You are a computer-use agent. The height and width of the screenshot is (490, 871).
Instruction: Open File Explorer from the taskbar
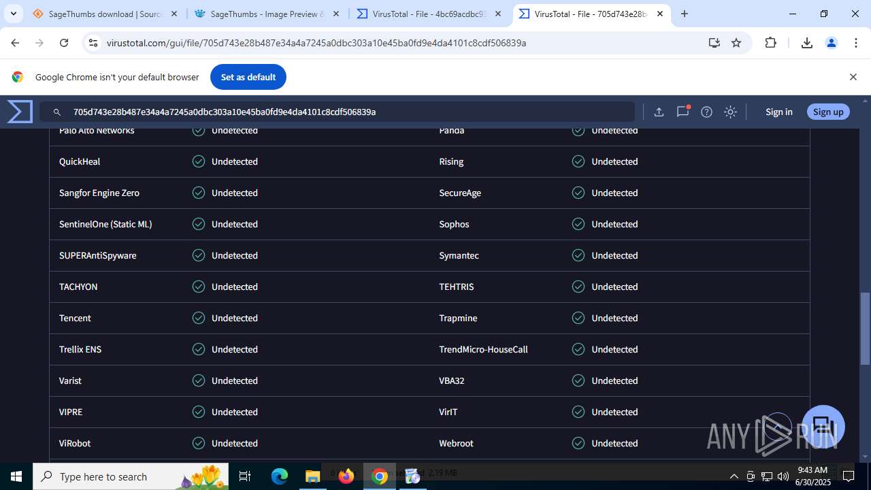312,476
